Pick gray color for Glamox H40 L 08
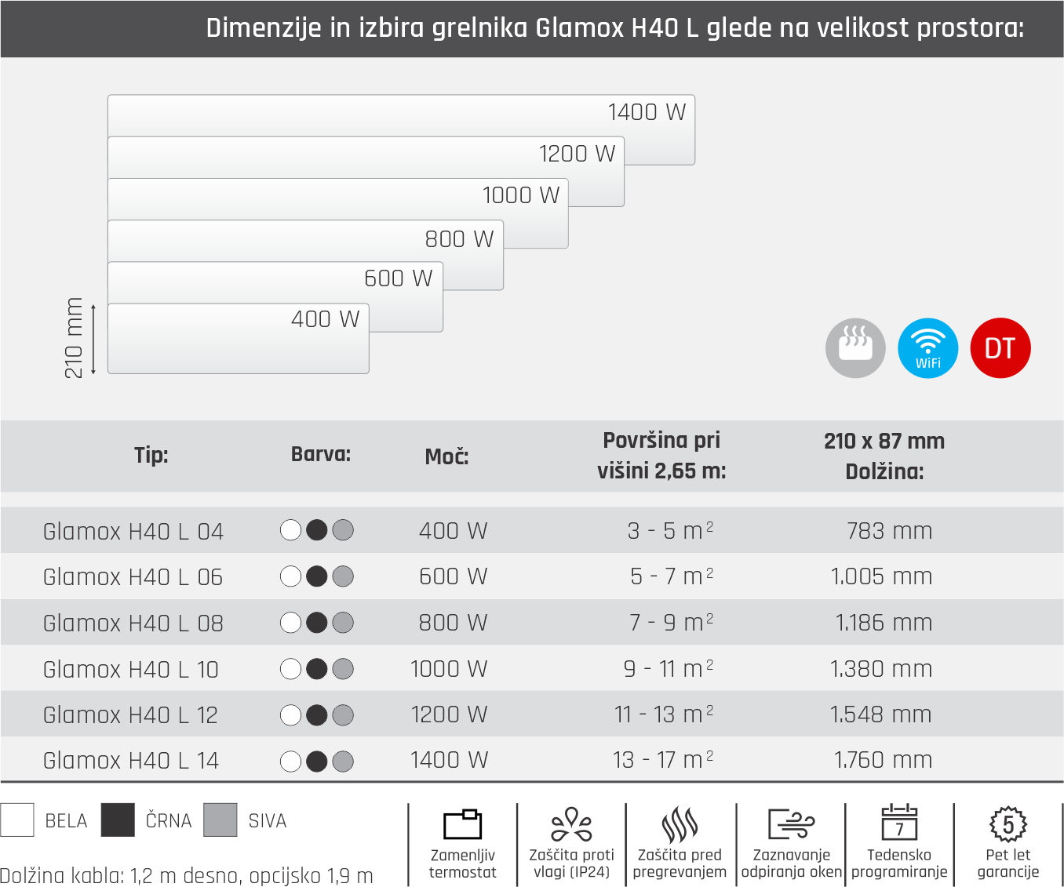The width and height of the screenshot is (1064, 887). (343, 623)
